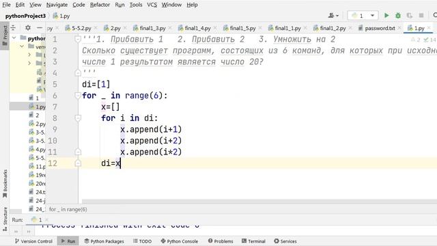Hide the project panel minus icon
Viewport: 437px width, 246px height.
pos(40,28)
